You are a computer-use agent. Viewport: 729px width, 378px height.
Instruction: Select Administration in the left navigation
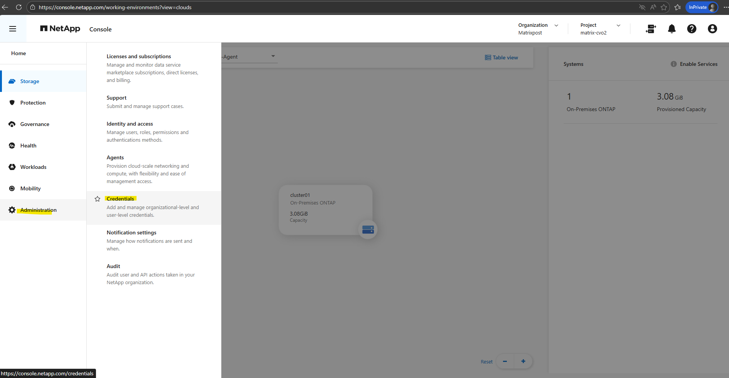[43, 210]
